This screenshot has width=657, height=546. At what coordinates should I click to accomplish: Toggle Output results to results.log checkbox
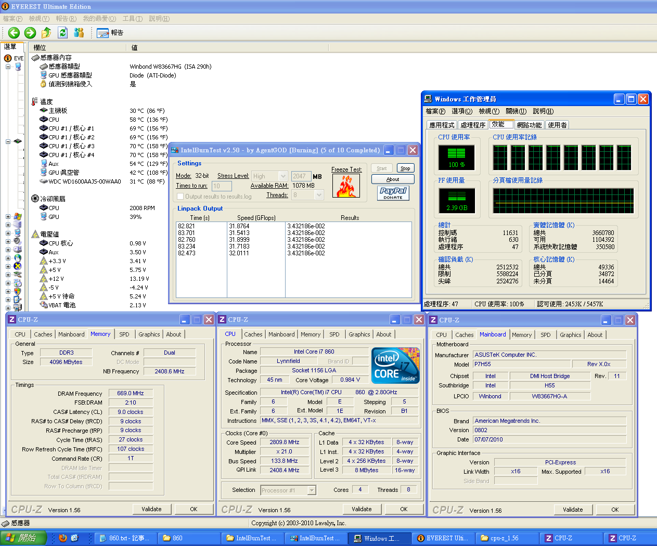180,197
